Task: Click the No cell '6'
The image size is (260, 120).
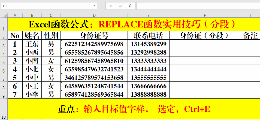Action: (x=15, y=86)
